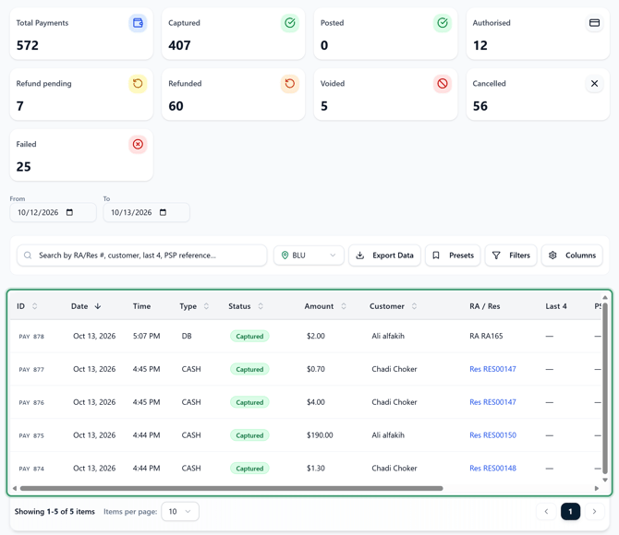
Task: Click the RA / Res column header
Action: [485, 306]
